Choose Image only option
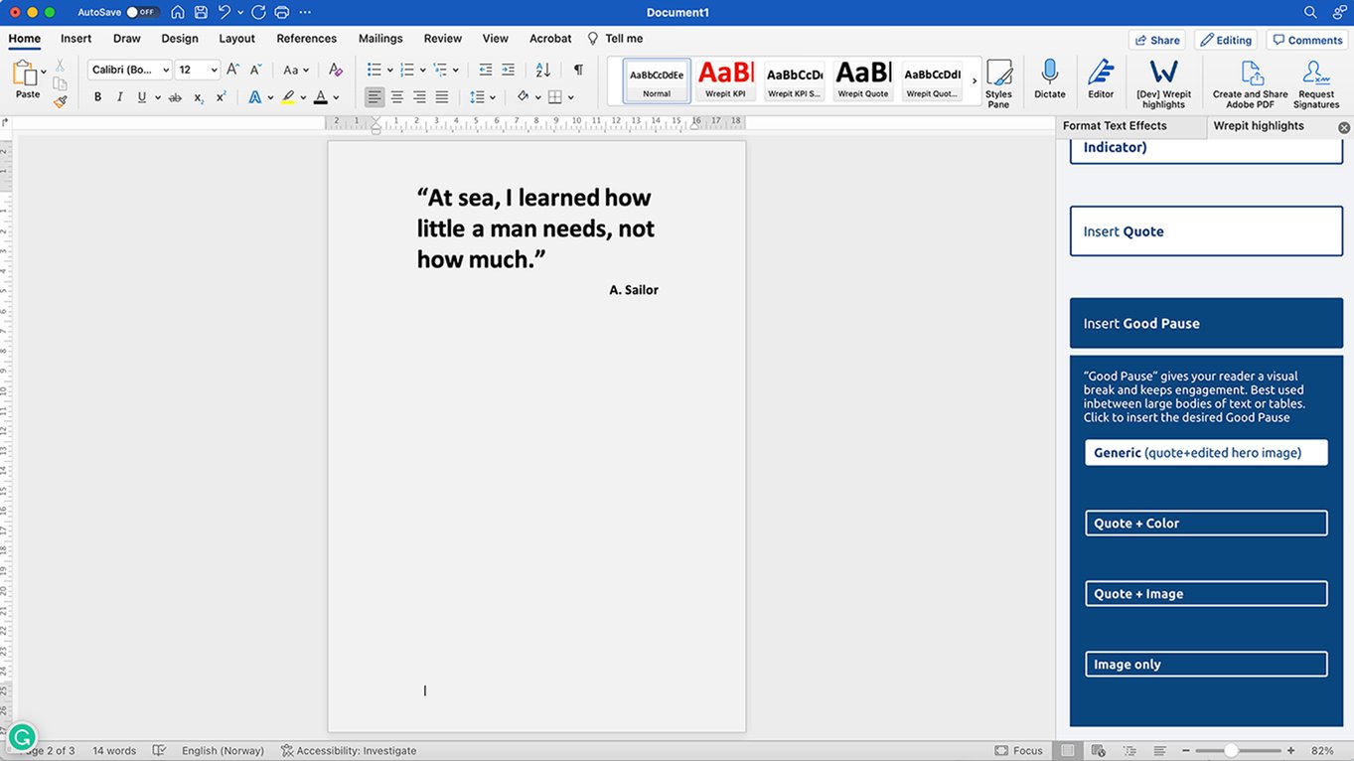 pos(1206,664)
